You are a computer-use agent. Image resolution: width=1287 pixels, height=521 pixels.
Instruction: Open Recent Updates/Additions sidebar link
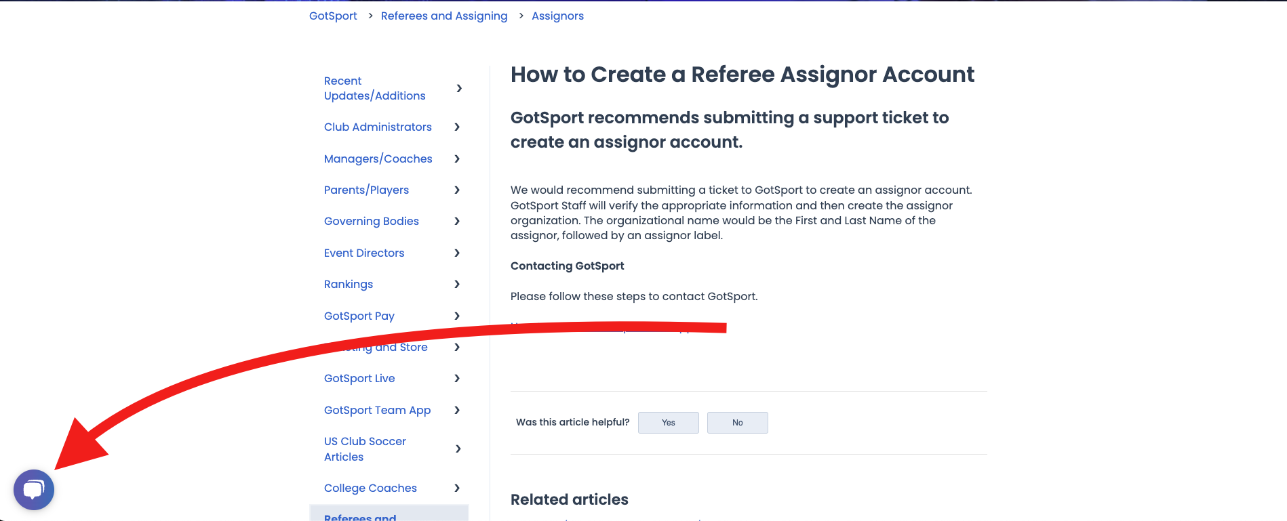[x=375, y=88]
